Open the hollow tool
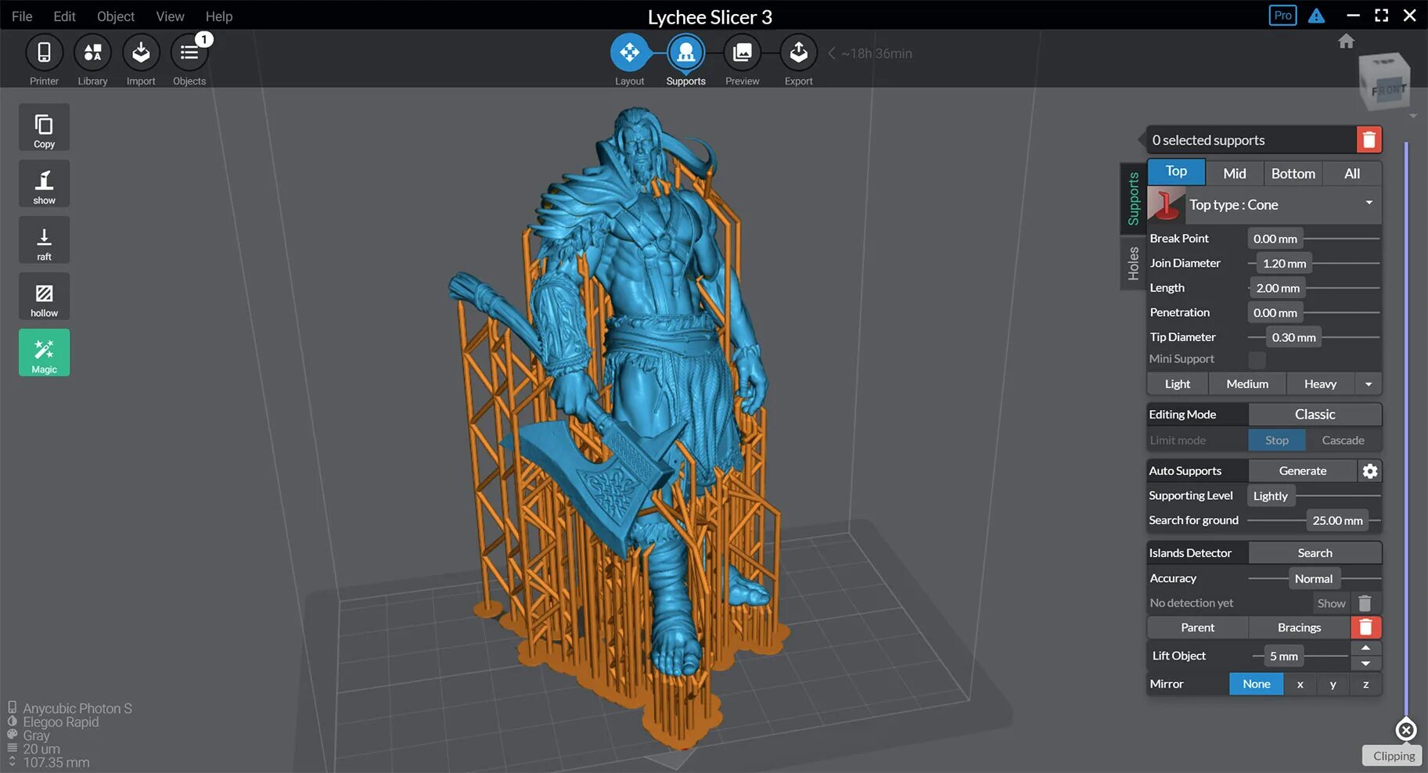 click(x=45, y=297)
